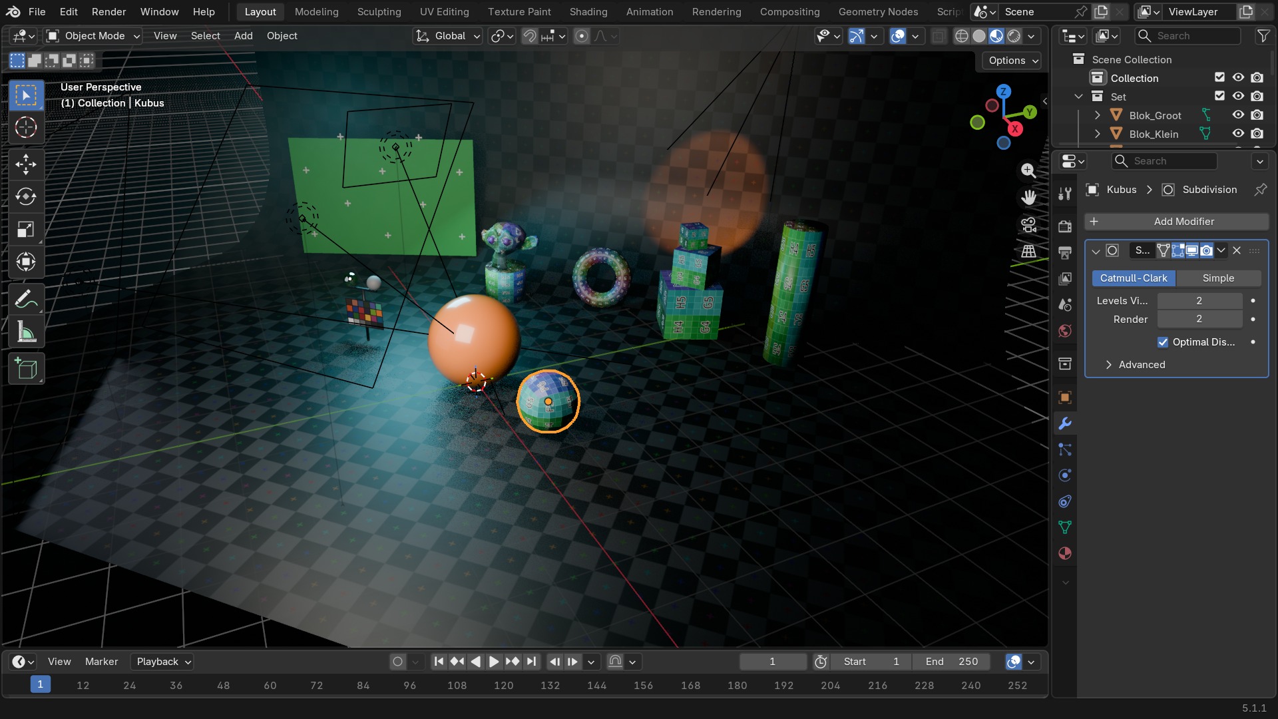This screenshot has height=719, width=1278.
Task: Switch to wireframe viewport shading
Action: tap(961, 36)
